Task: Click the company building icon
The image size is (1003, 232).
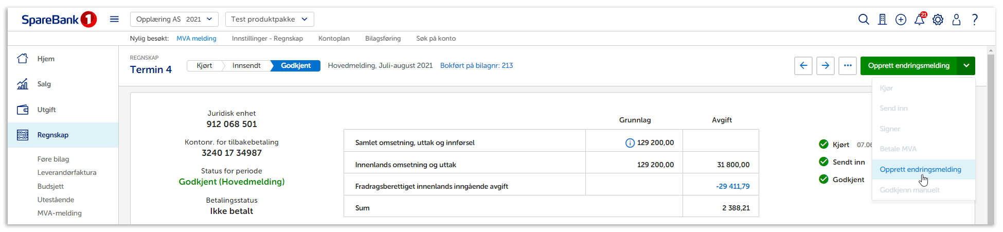Action: point(882,20)
